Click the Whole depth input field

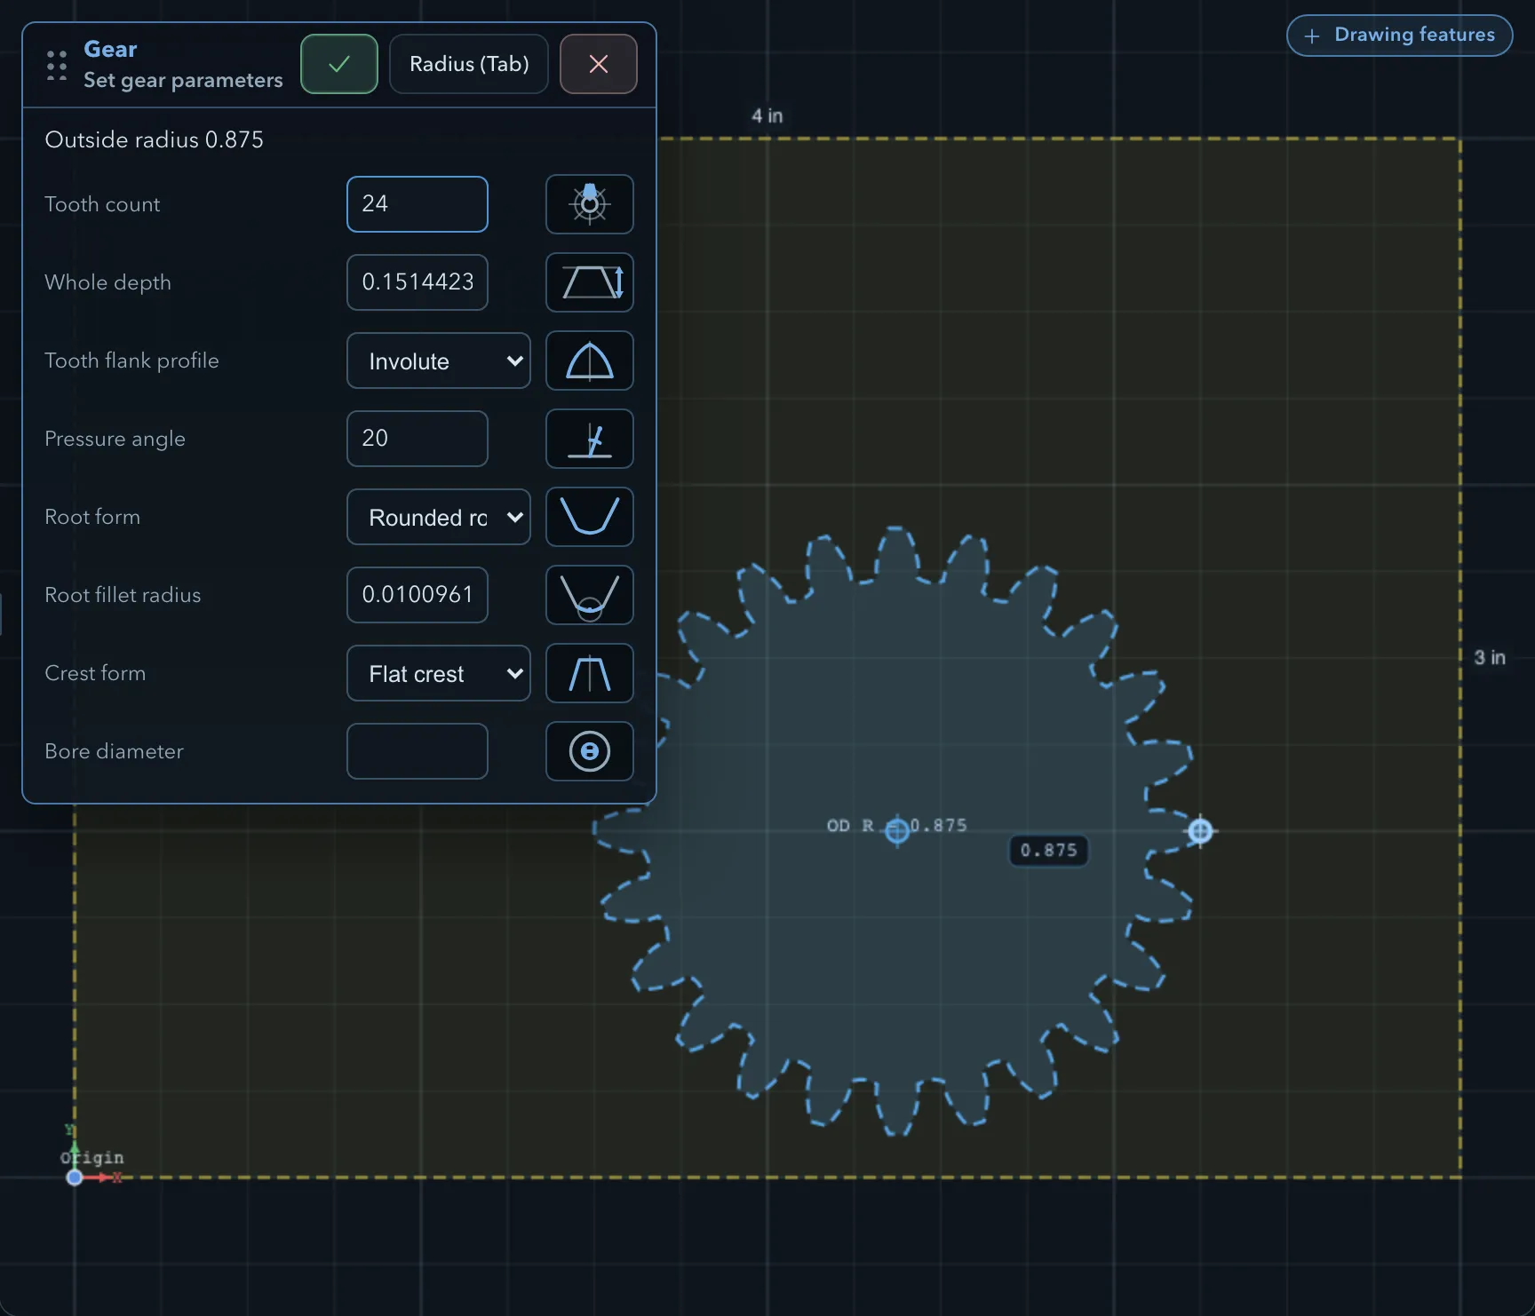point(418,282)
